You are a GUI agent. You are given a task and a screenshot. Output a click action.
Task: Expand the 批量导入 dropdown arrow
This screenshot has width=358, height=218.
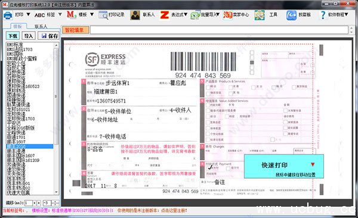click(218, 14)
